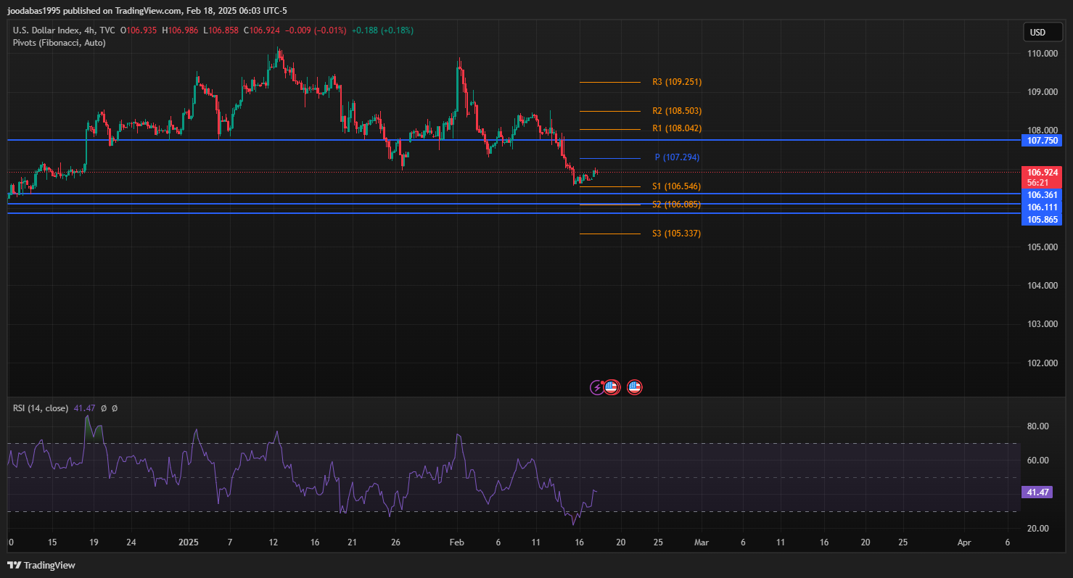Click the US flag icon beside the lightning bolt
The image size is (1073, 578).
[611, 387]
